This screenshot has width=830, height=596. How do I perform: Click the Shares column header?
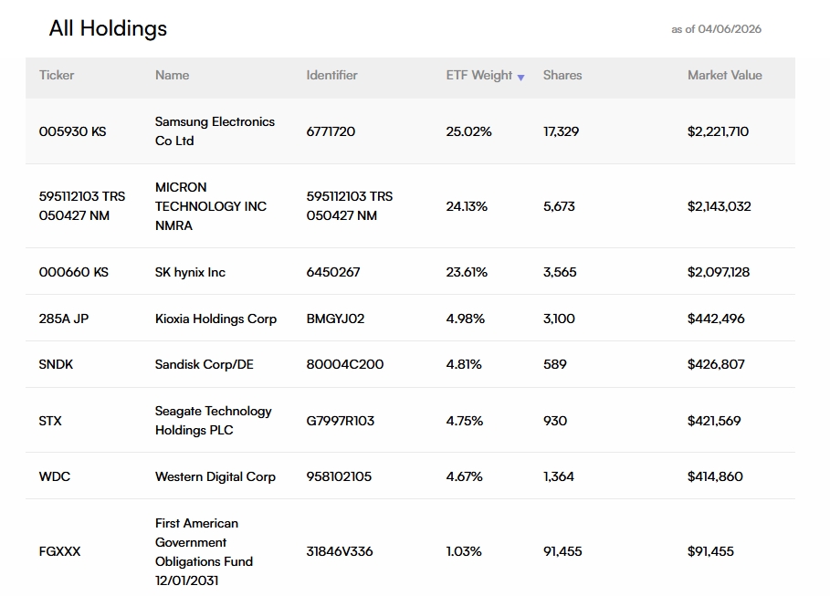pos(562,75)
